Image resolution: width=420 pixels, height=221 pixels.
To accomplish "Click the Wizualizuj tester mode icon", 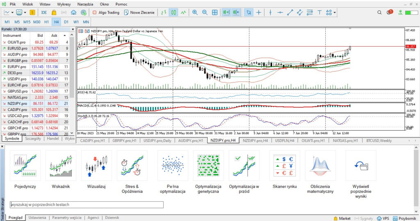I will [96, 166].
